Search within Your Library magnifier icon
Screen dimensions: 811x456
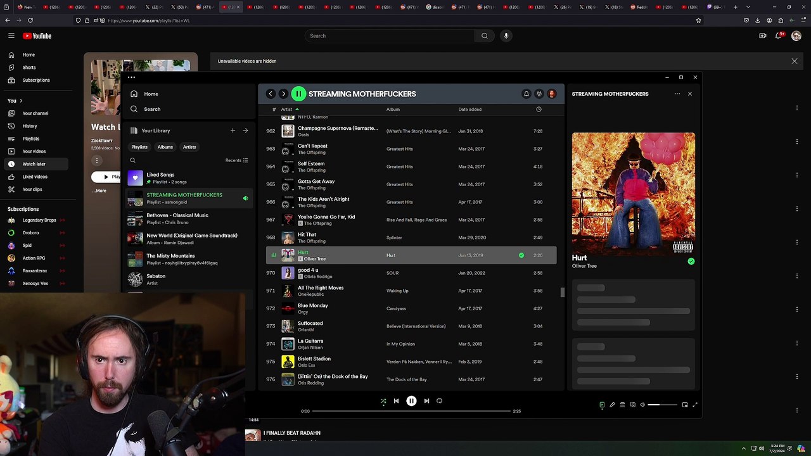tap(132, 160)
